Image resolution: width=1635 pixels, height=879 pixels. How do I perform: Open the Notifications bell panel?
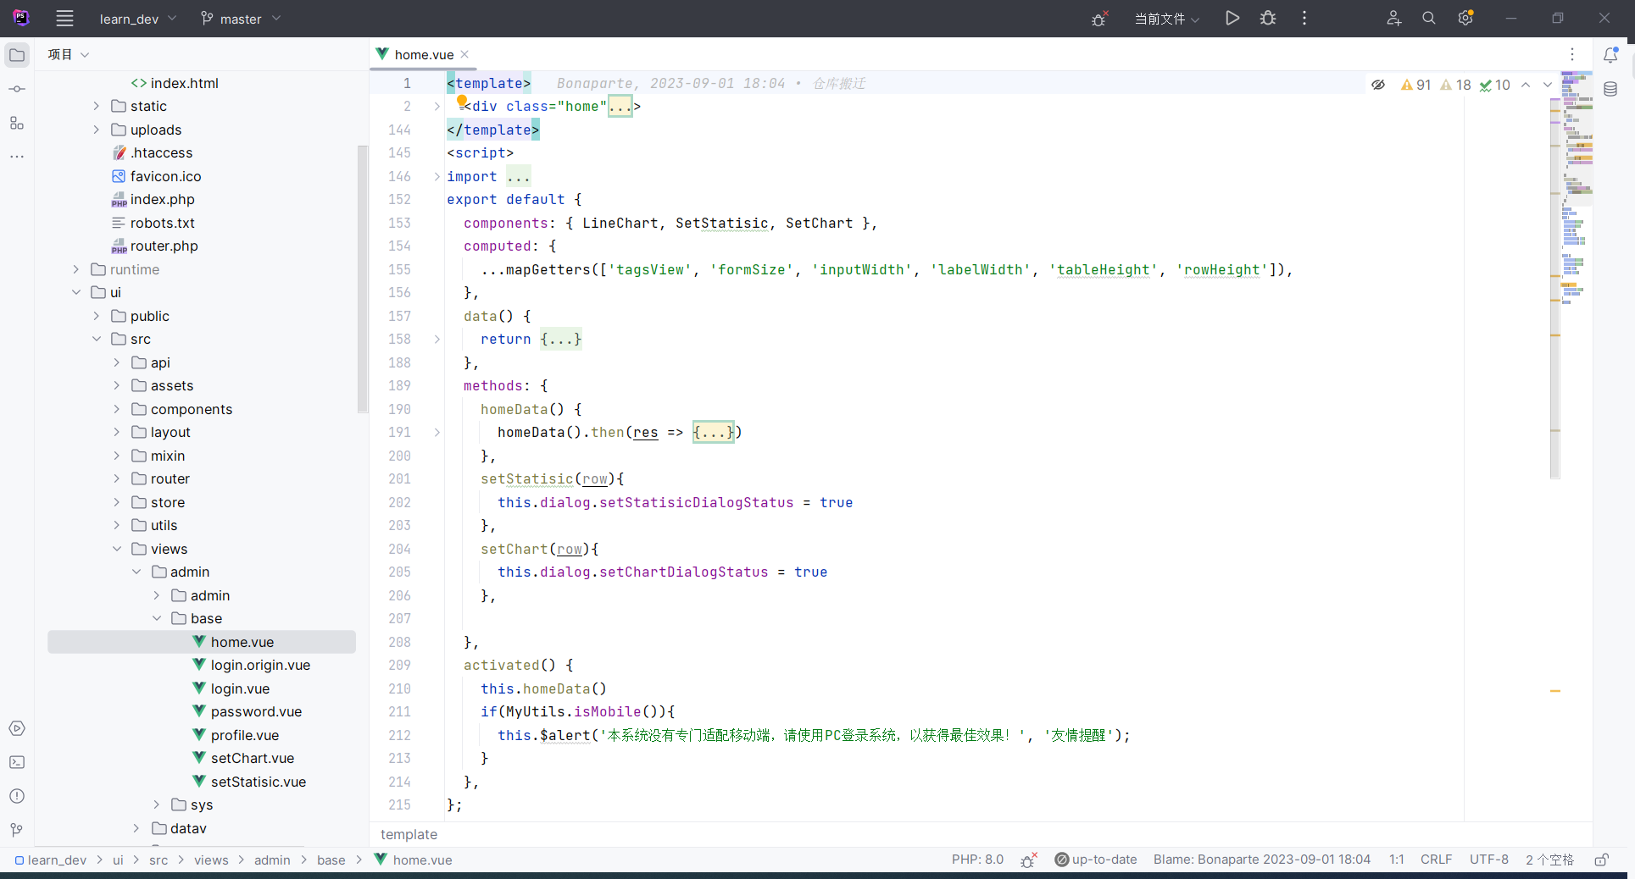1610,55
